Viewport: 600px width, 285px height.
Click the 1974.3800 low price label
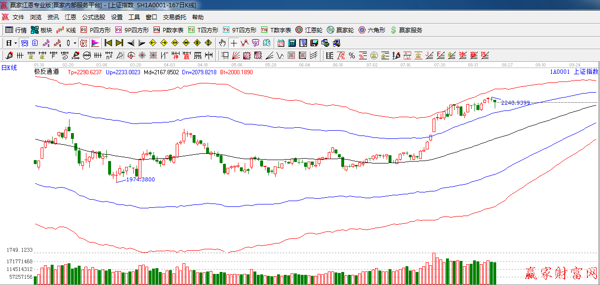pyautogui.click(x=140, y=179)
